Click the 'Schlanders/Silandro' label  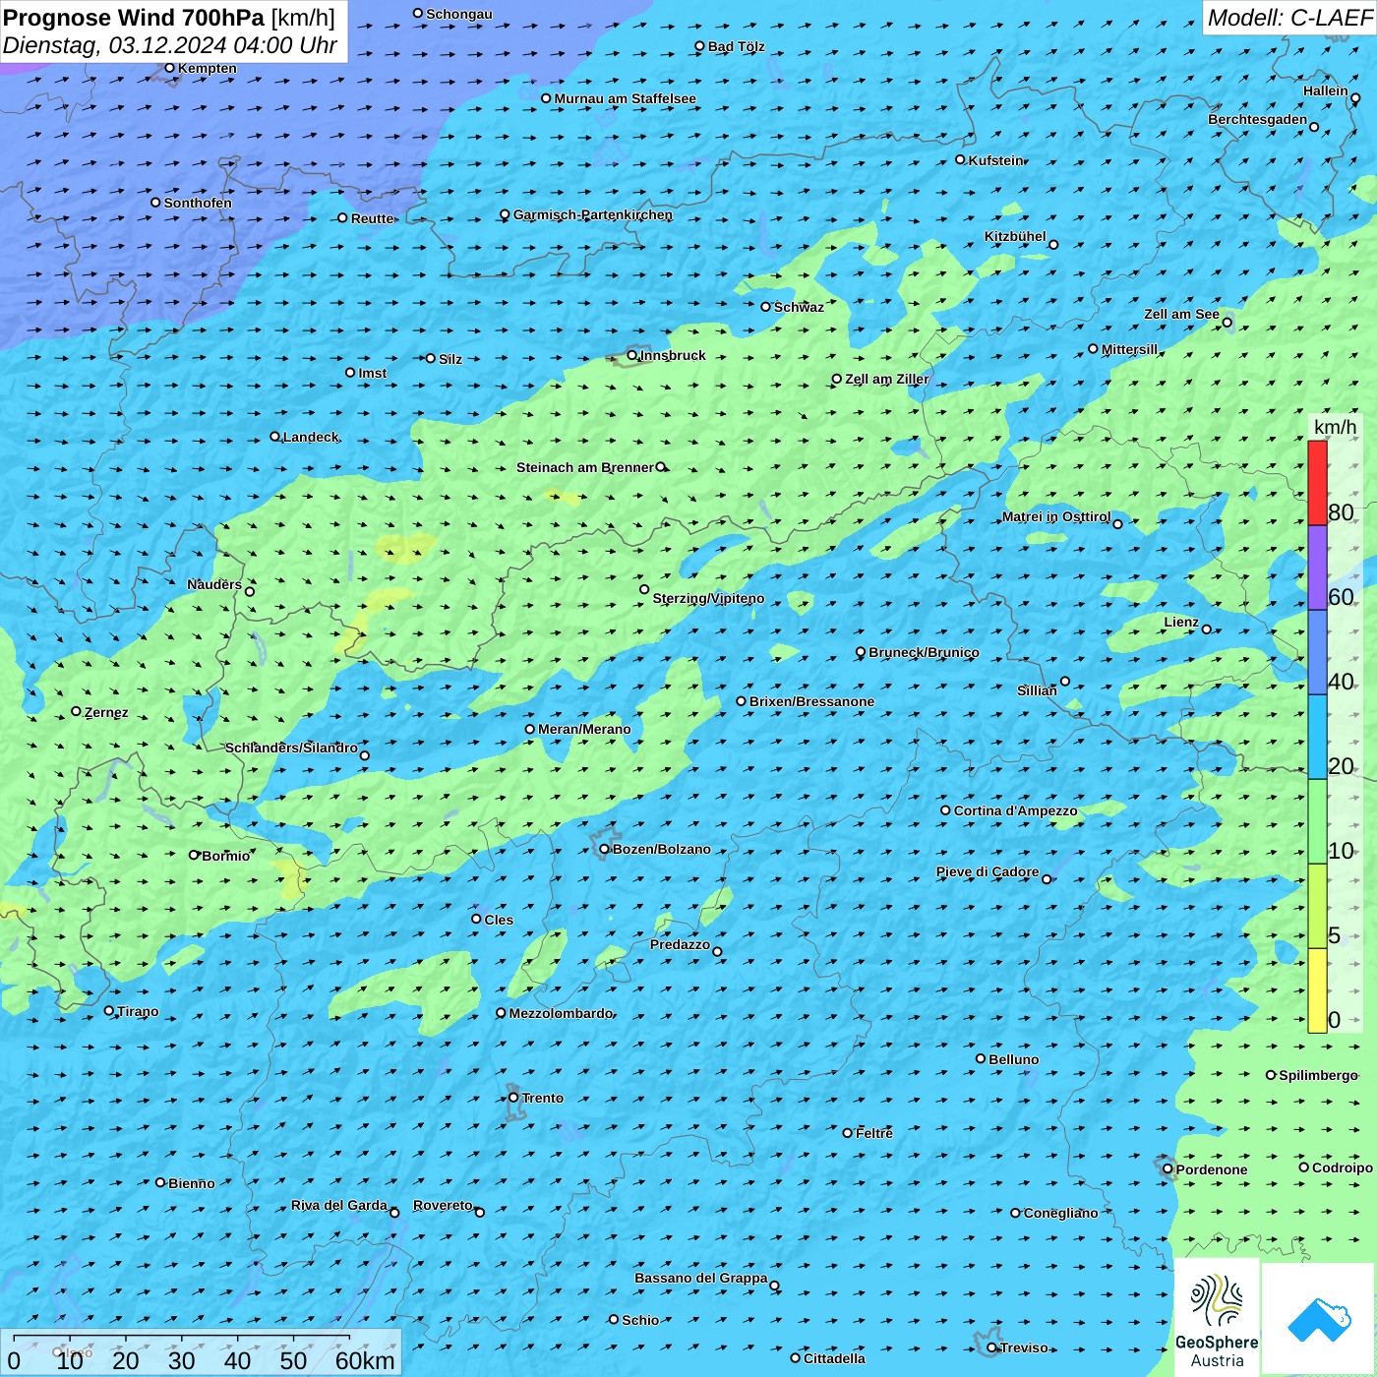pos(291,748)
